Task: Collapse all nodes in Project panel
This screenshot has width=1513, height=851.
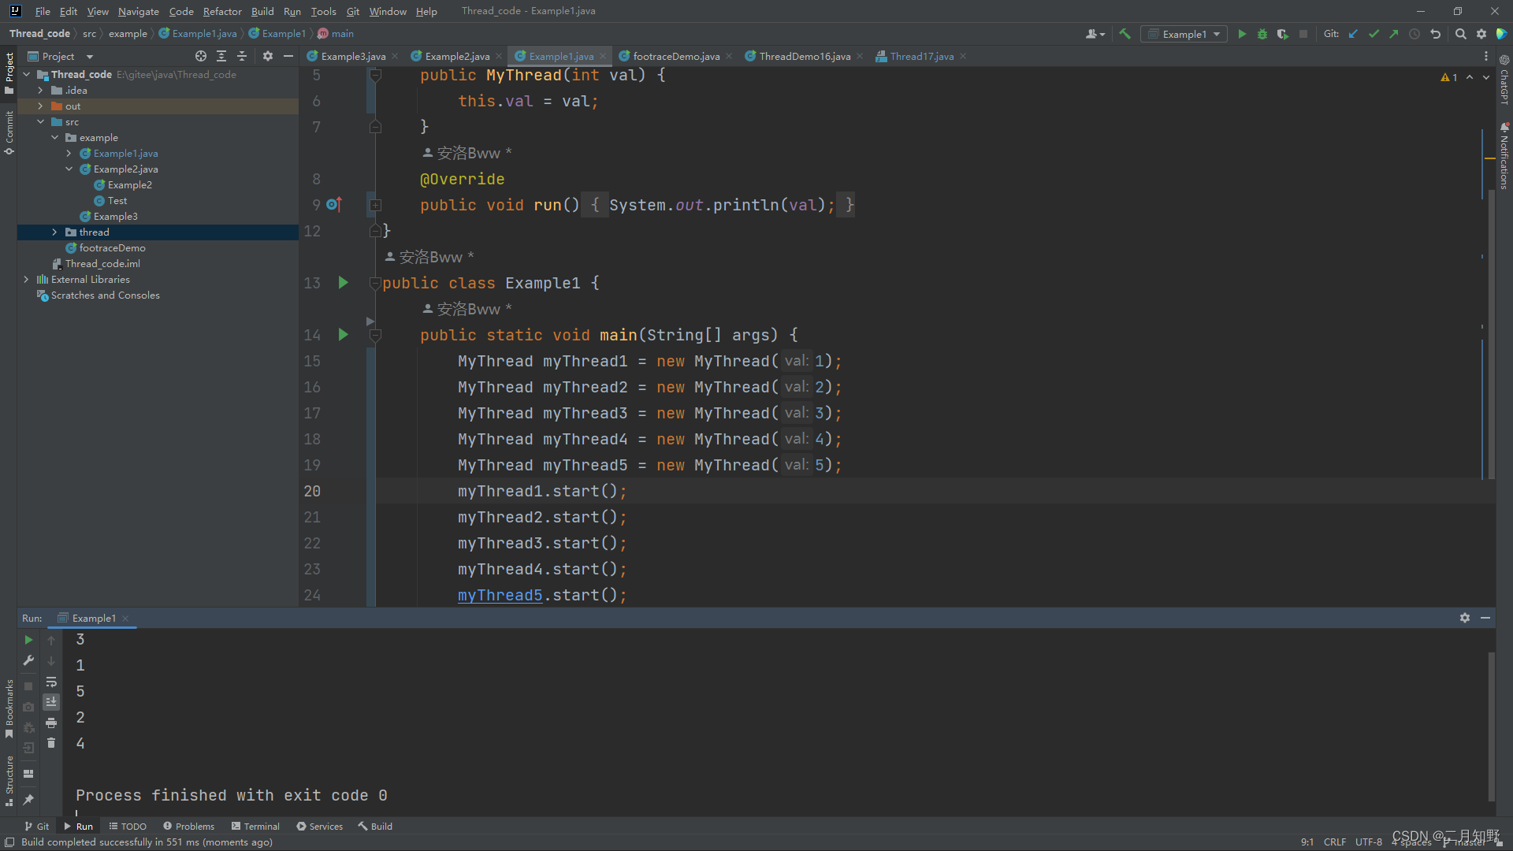Action: click(242, 56)
